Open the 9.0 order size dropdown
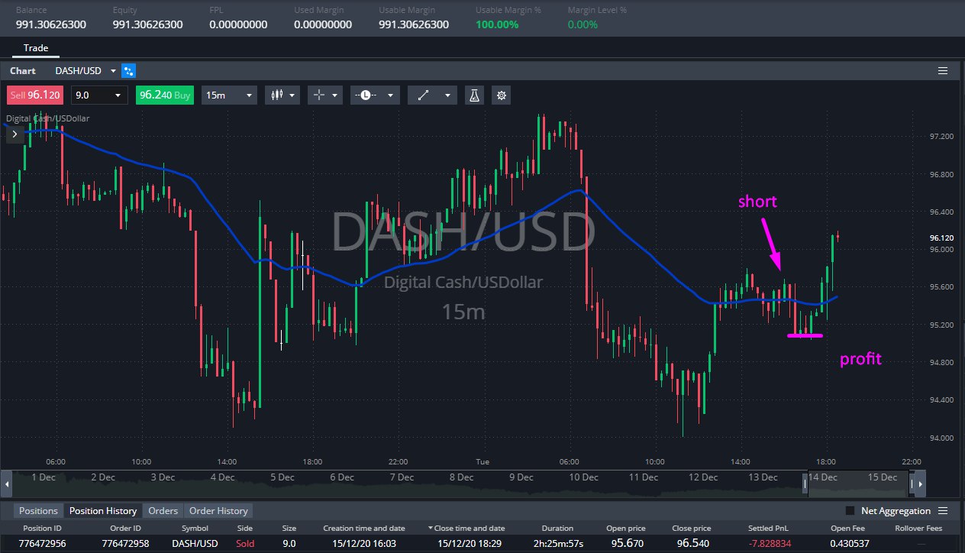 click(99, 95)
